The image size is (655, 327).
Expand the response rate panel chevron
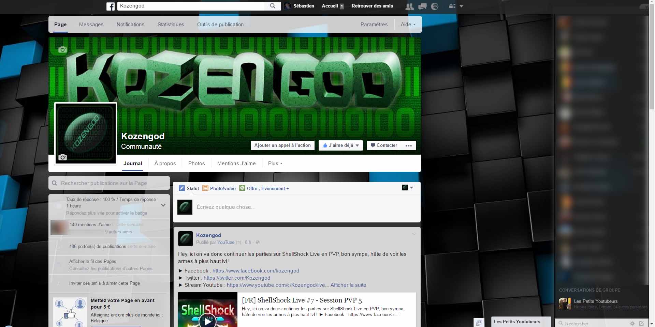pos(163,205)
